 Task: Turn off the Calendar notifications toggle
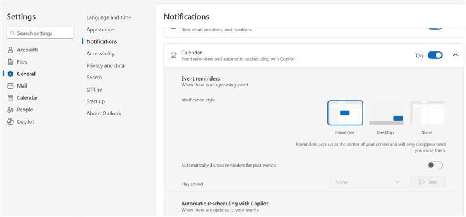[x=435, y=55]
